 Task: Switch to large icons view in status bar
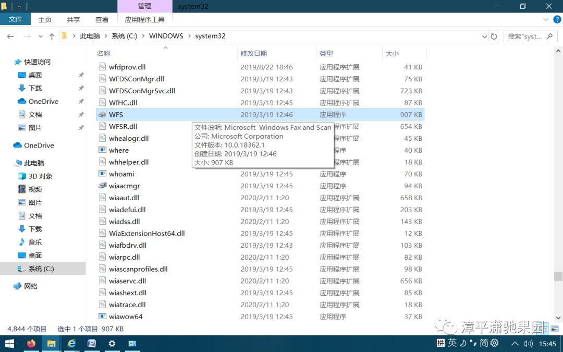pyautogui.click(x=555, y=329)
